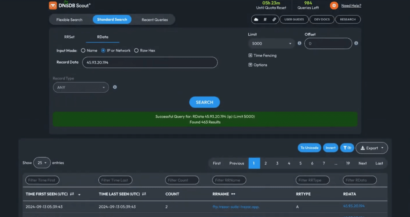410x217 pixels.
Task: Click swap icon on Time Last Seen header
Action: 144,194
